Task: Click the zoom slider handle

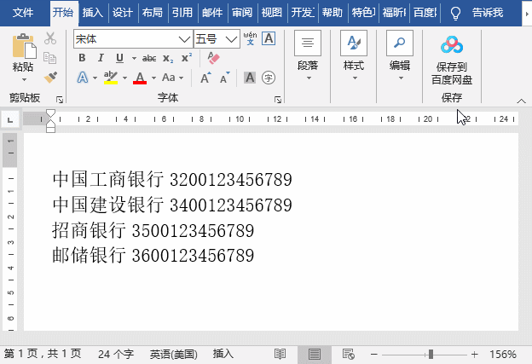Action: pyautogui.click(x=431, y=355)
